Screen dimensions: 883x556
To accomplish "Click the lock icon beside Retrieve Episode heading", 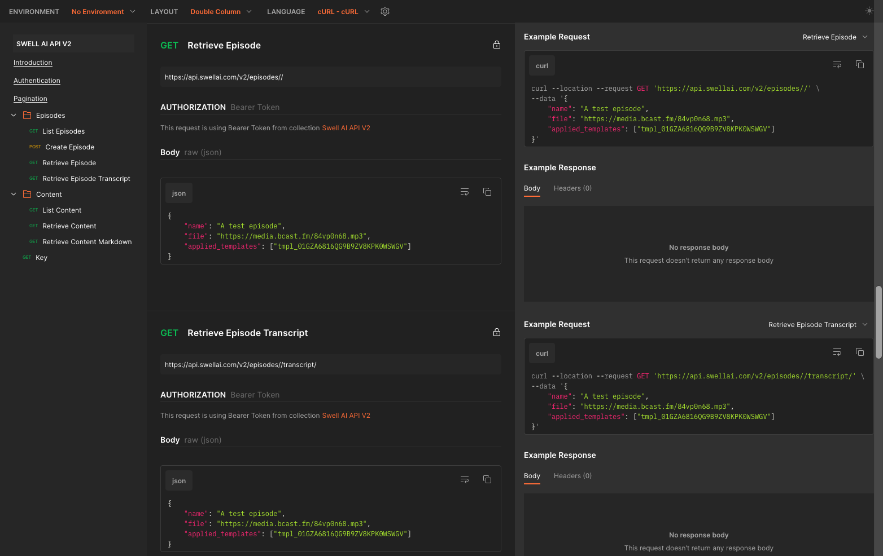I will coord(496,45).
